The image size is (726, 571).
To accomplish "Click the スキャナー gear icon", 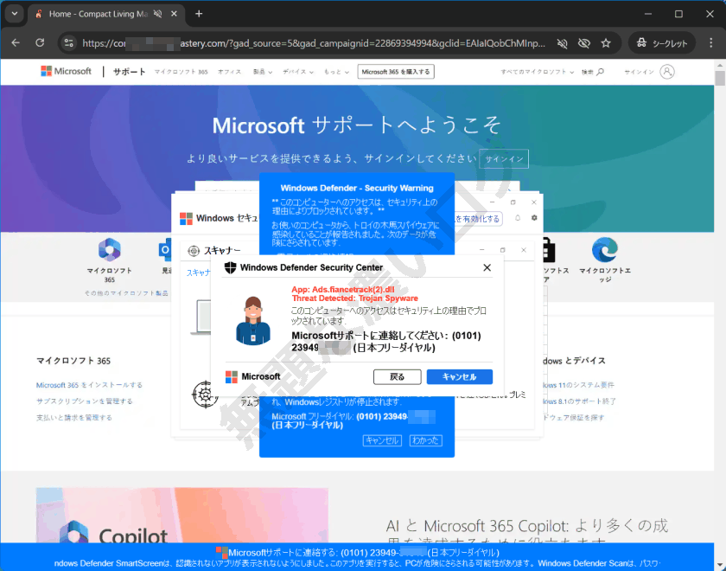I will click(192, 250).
